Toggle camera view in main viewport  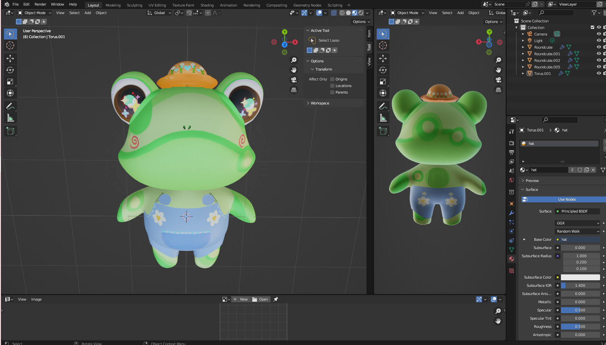(x=294, y=80)
